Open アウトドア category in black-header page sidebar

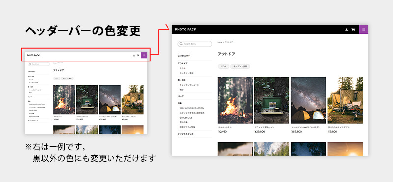pyautogui.click(x=182, y=63)
